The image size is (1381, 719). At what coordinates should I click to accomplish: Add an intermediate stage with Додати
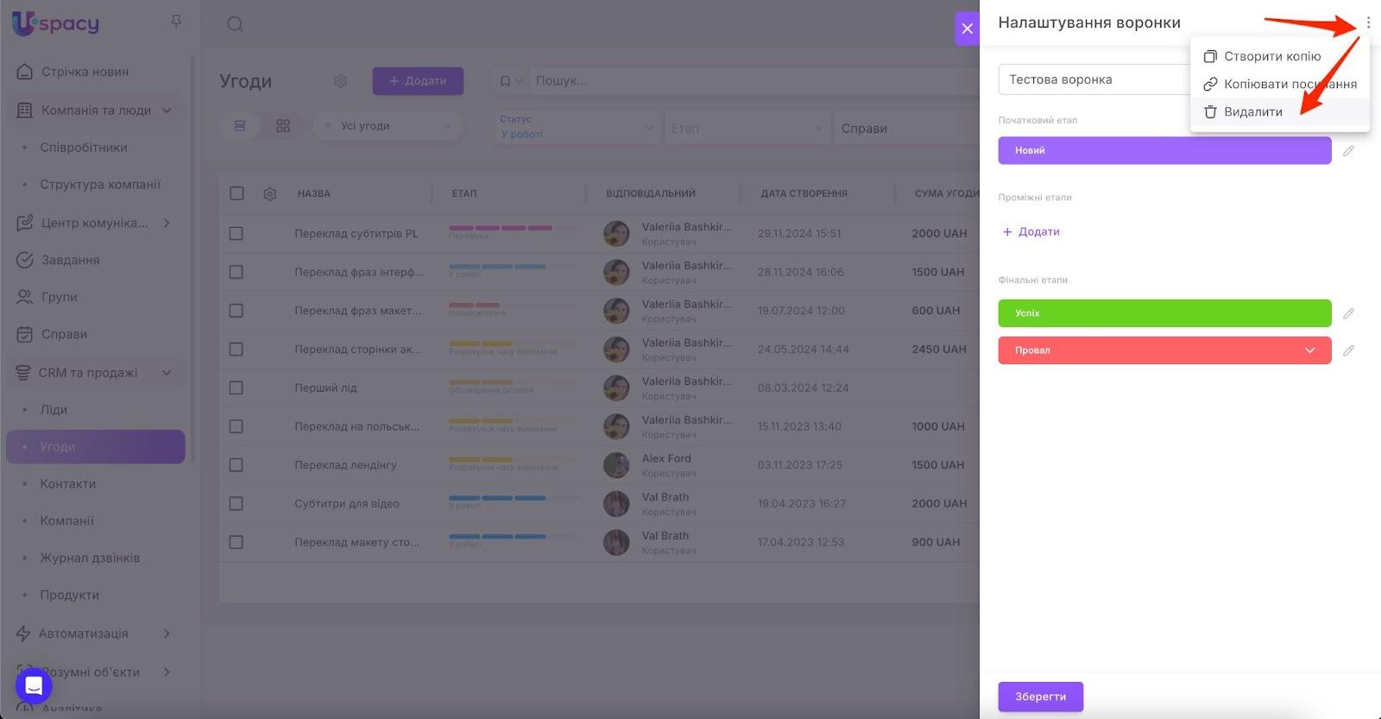tap(1031, 231)
